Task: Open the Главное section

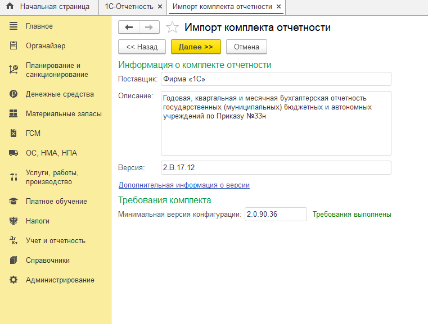Action: 39,26
